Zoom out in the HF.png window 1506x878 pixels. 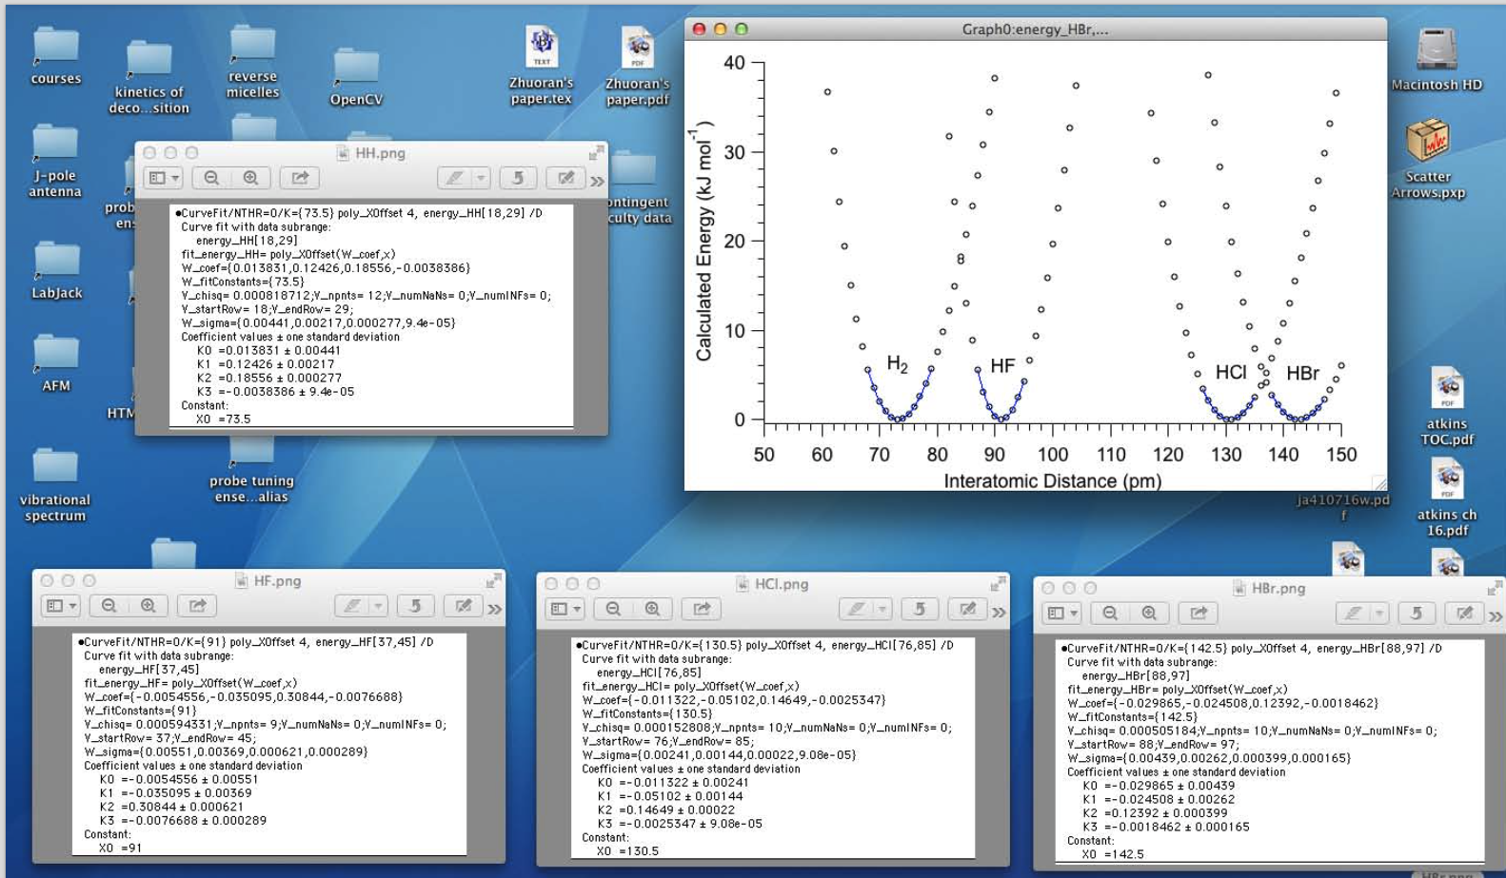tap(109, 606)
